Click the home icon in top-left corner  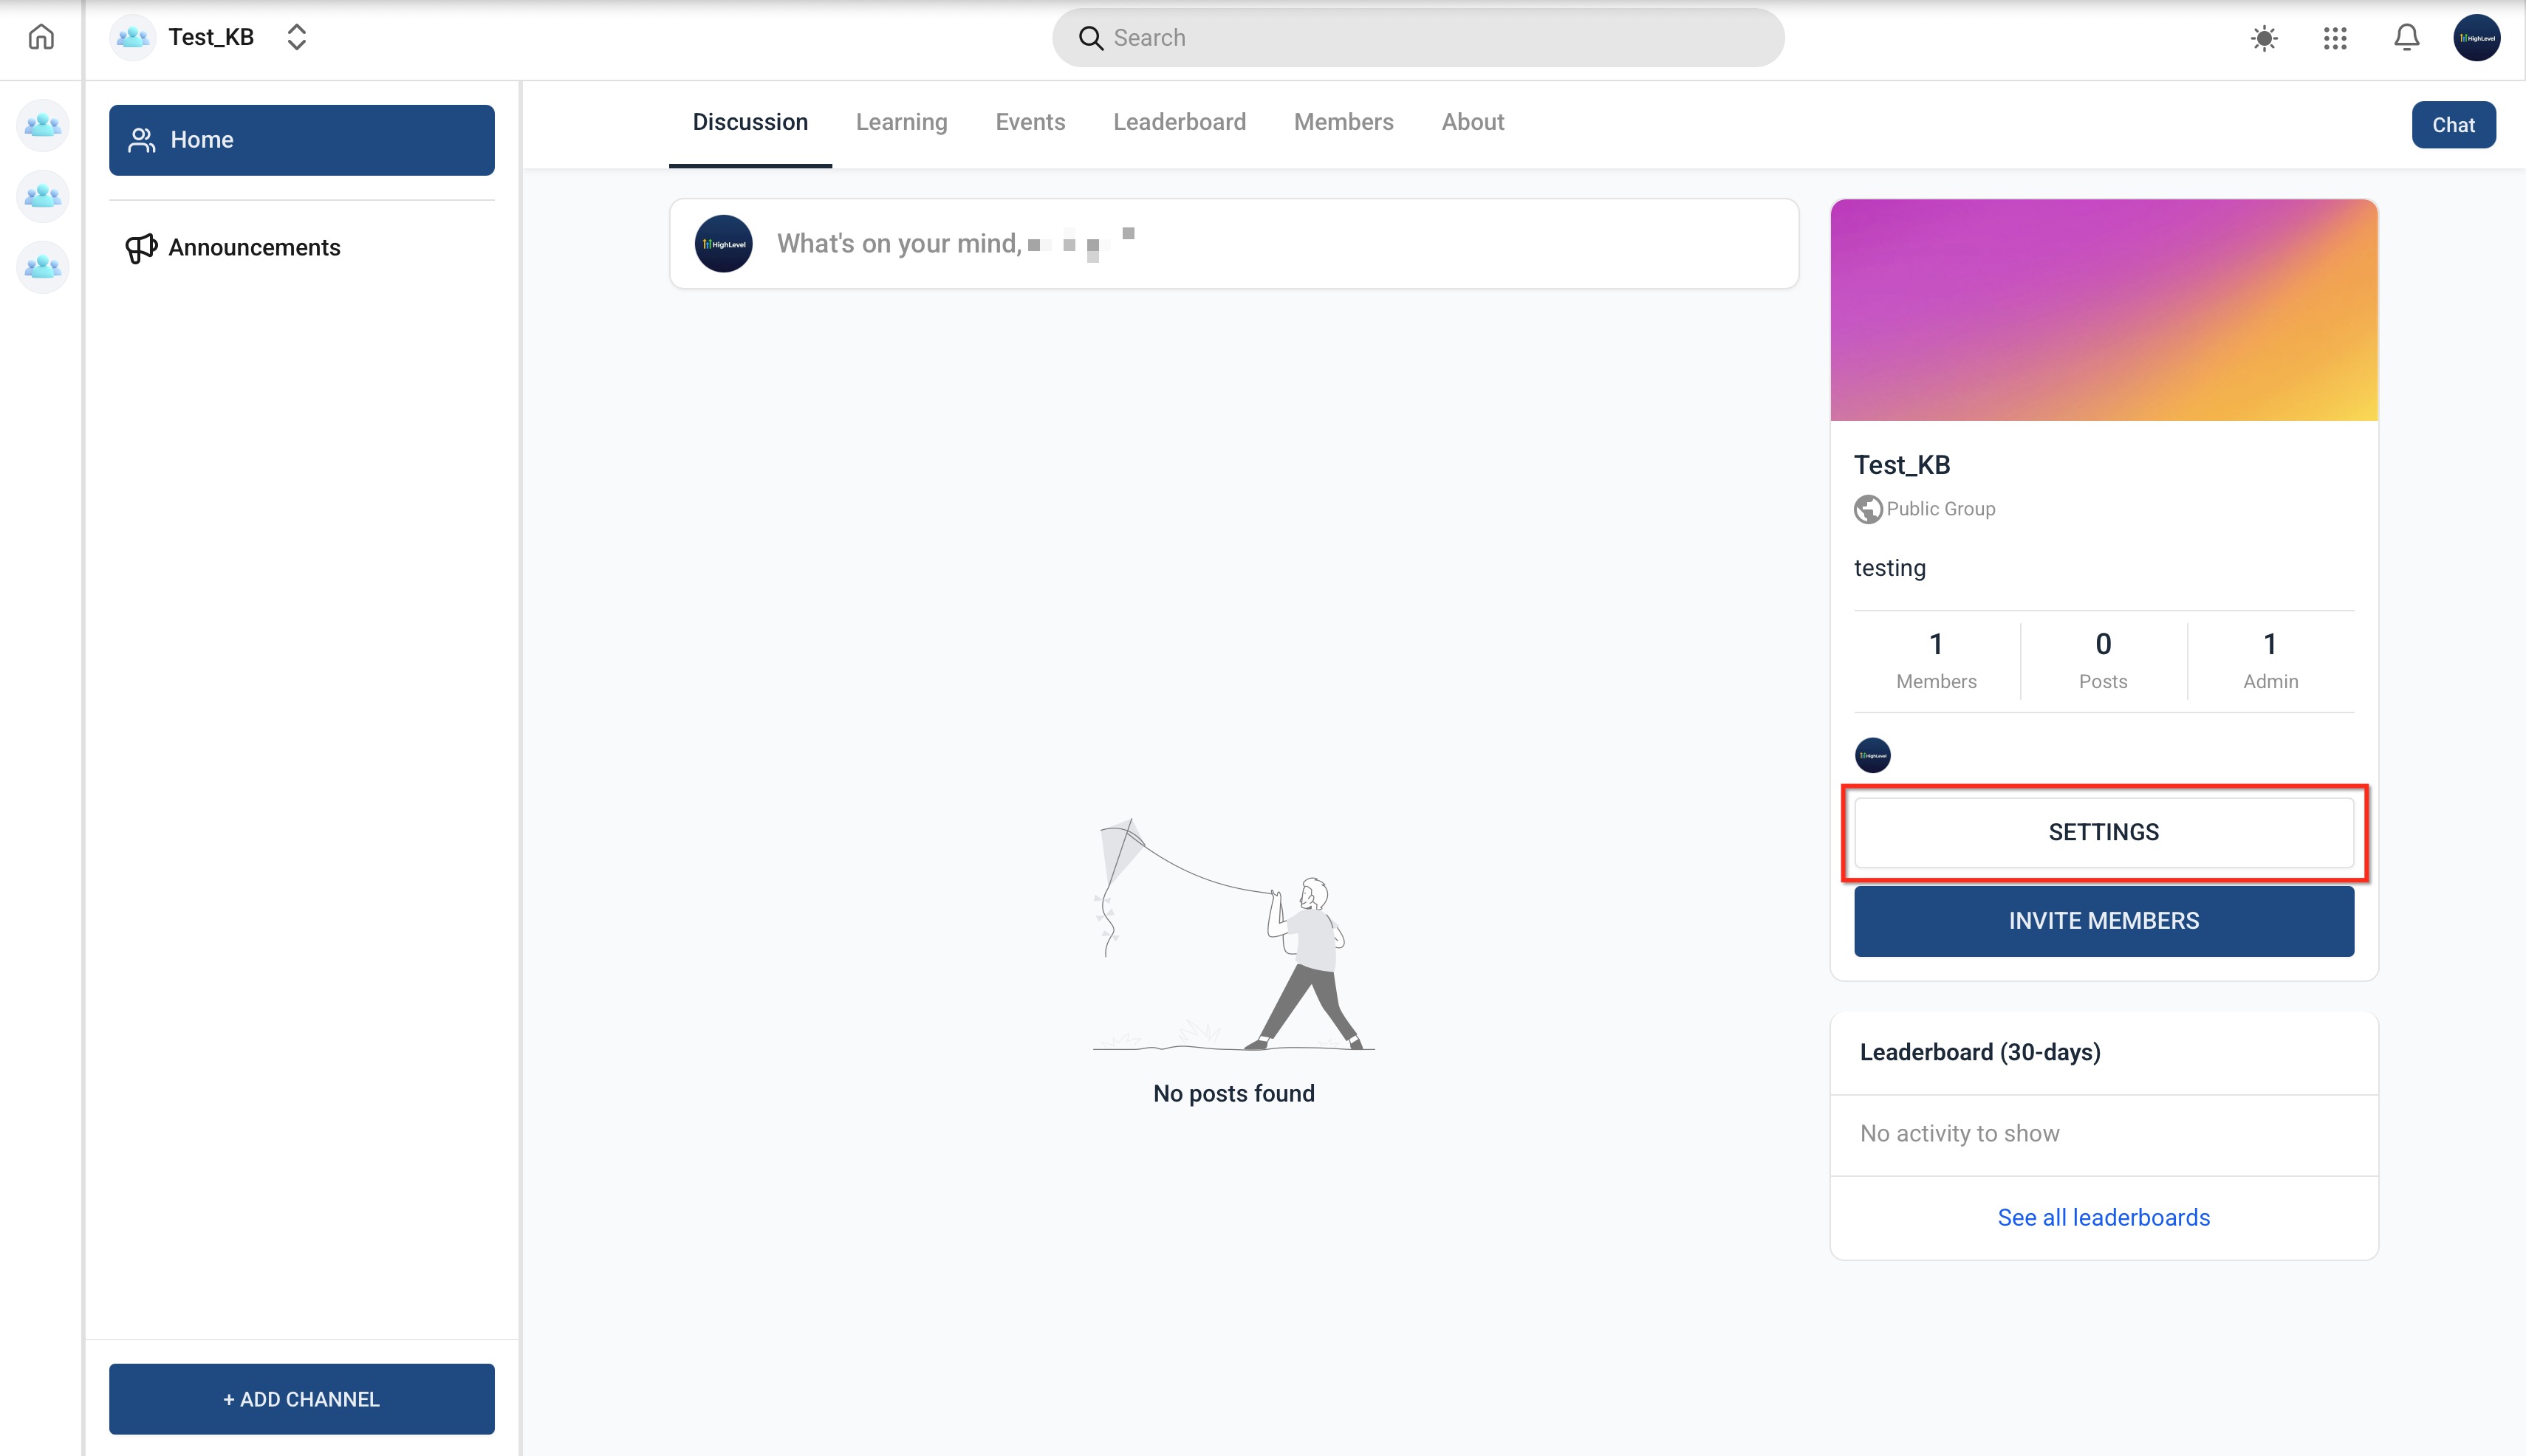coord(41,38)
